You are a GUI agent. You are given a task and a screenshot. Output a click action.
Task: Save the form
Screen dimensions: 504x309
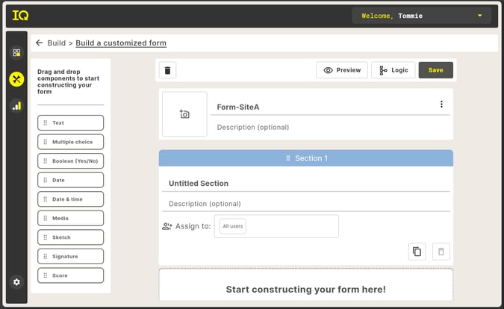tap(435, 70)
